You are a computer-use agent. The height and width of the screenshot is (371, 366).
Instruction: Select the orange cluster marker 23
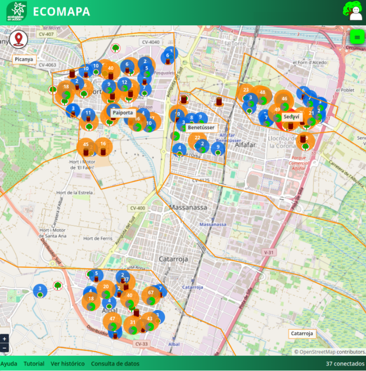(246, 92)
